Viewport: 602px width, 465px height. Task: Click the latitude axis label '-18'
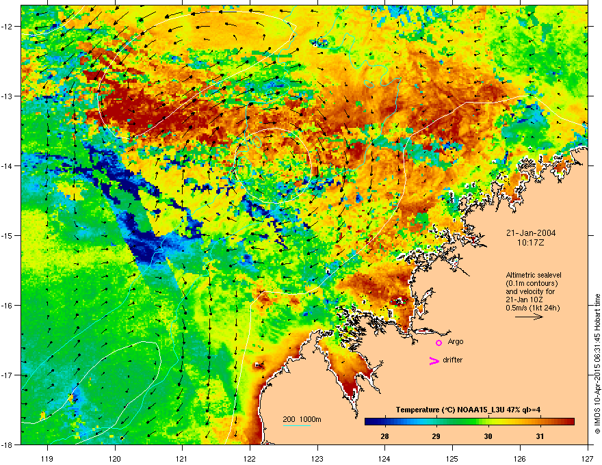tap(8, 444)
